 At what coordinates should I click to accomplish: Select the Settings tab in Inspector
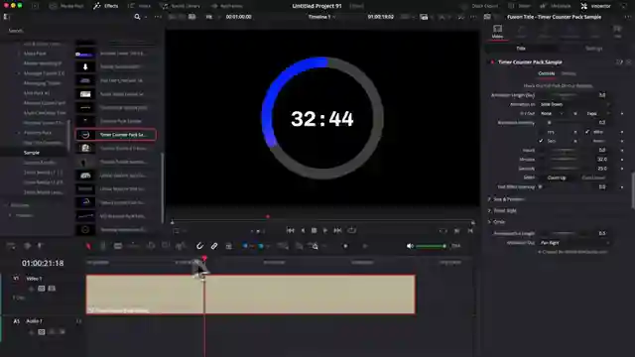coord(593,49)
